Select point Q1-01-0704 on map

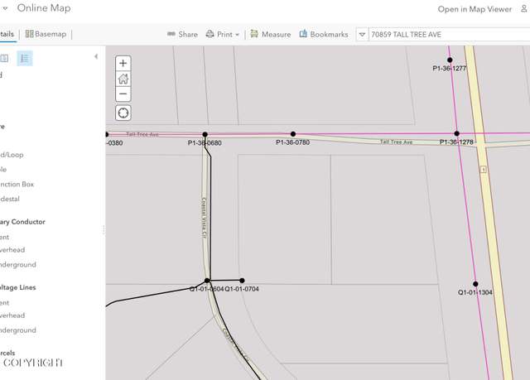coord(242,281)
